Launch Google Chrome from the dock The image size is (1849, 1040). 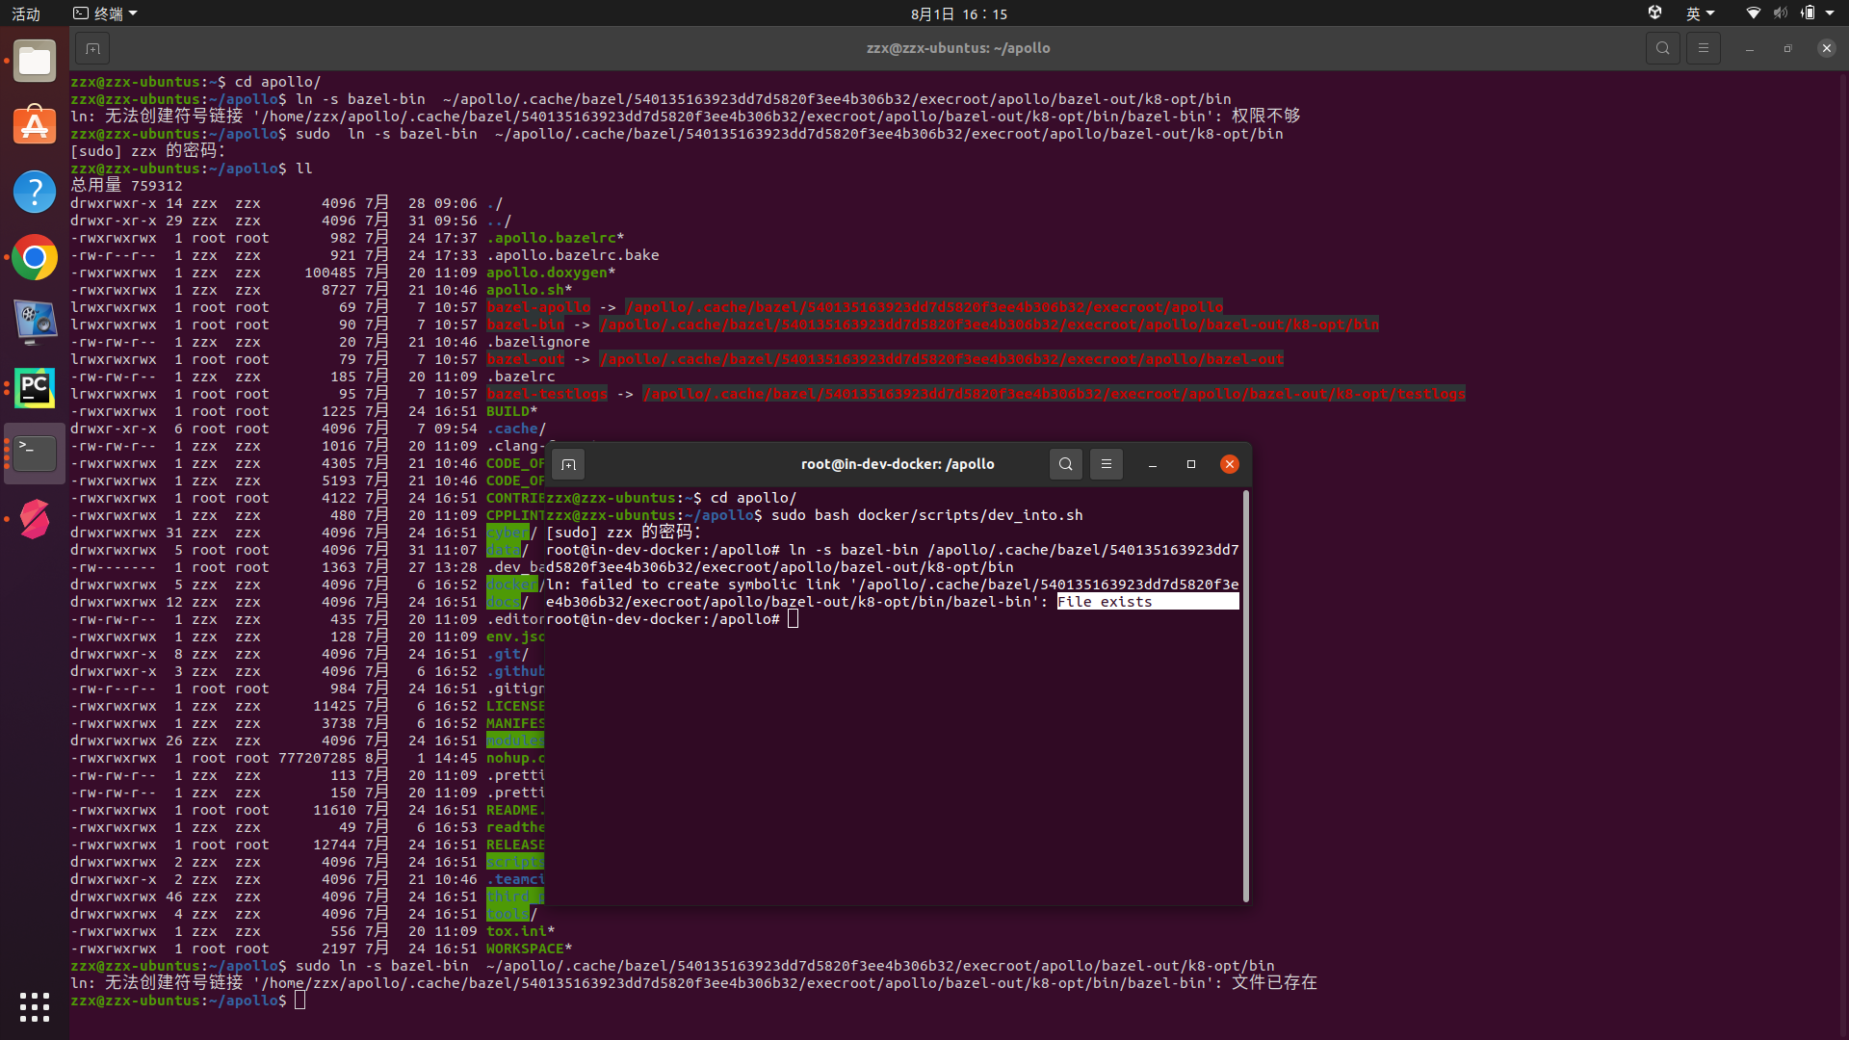35,257
